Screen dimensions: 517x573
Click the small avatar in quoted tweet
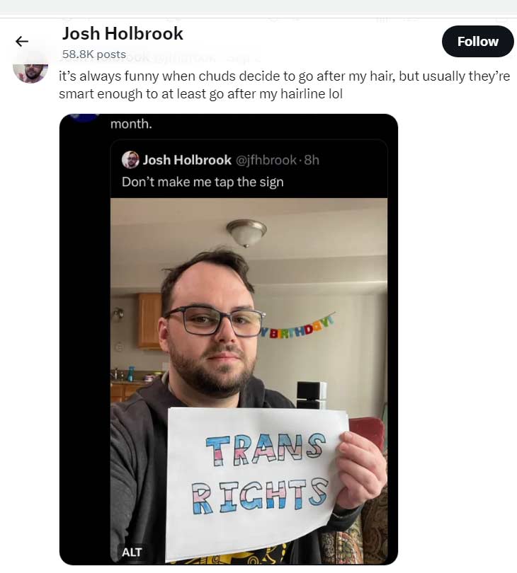click(130, 160)
